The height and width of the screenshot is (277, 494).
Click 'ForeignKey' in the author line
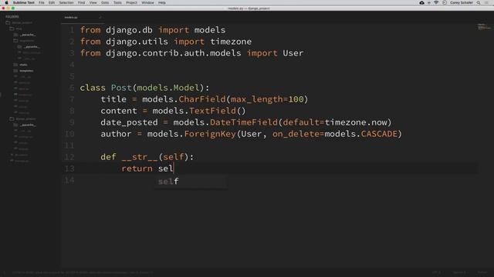[210, 134]
